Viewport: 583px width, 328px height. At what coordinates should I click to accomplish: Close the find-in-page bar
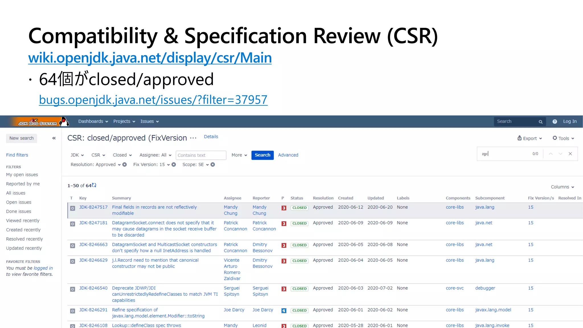coord(570,154)
